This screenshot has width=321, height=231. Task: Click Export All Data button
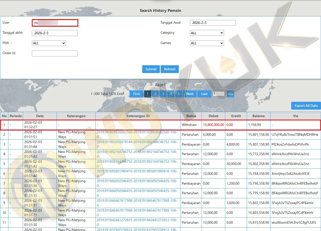[x=306, y=106]
